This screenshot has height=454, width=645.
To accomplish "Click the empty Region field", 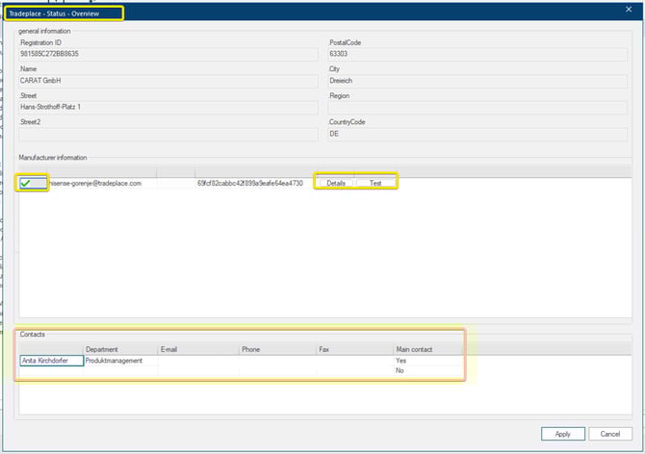I will click(479, 108).
